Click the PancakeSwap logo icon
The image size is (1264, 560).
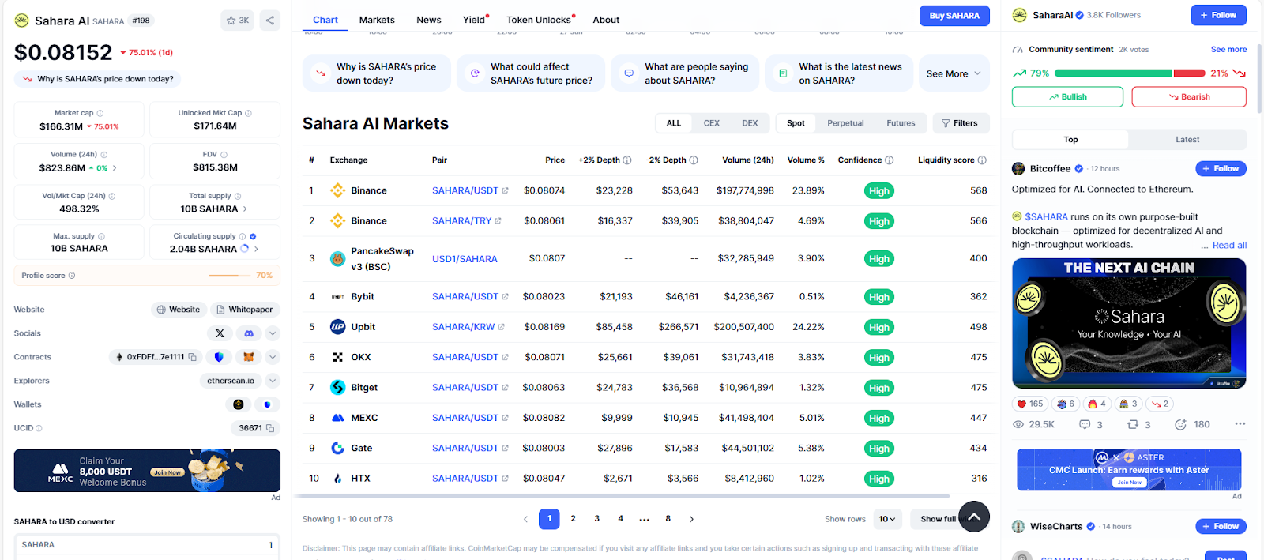[x=337, y=259]
